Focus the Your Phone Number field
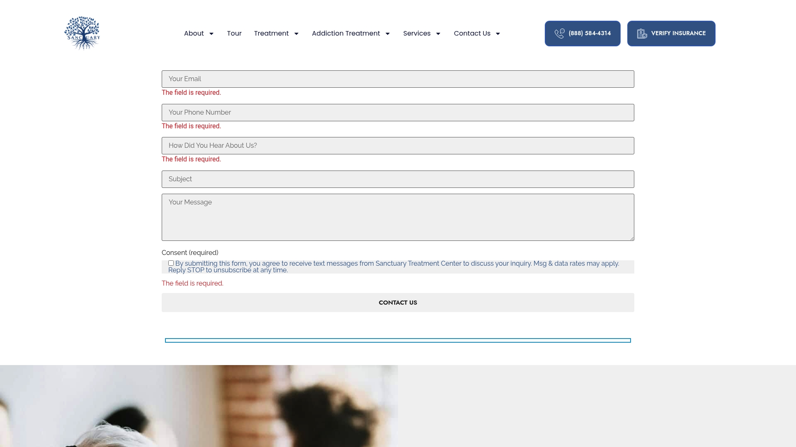Screen dimensions: 796x447 tap(398, 113)
